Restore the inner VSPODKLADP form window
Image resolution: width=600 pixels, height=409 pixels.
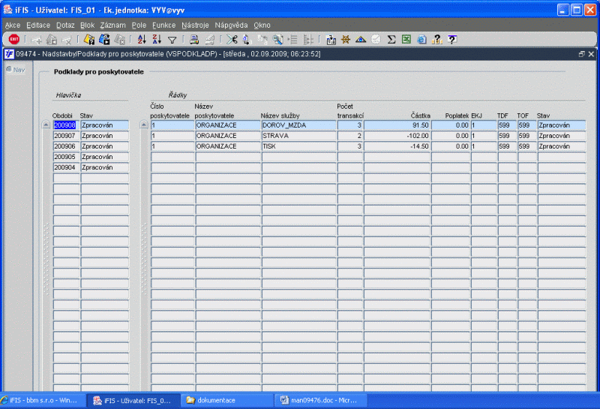point(582,54)
